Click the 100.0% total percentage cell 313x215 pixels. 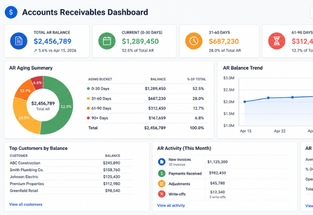point(197,128)
